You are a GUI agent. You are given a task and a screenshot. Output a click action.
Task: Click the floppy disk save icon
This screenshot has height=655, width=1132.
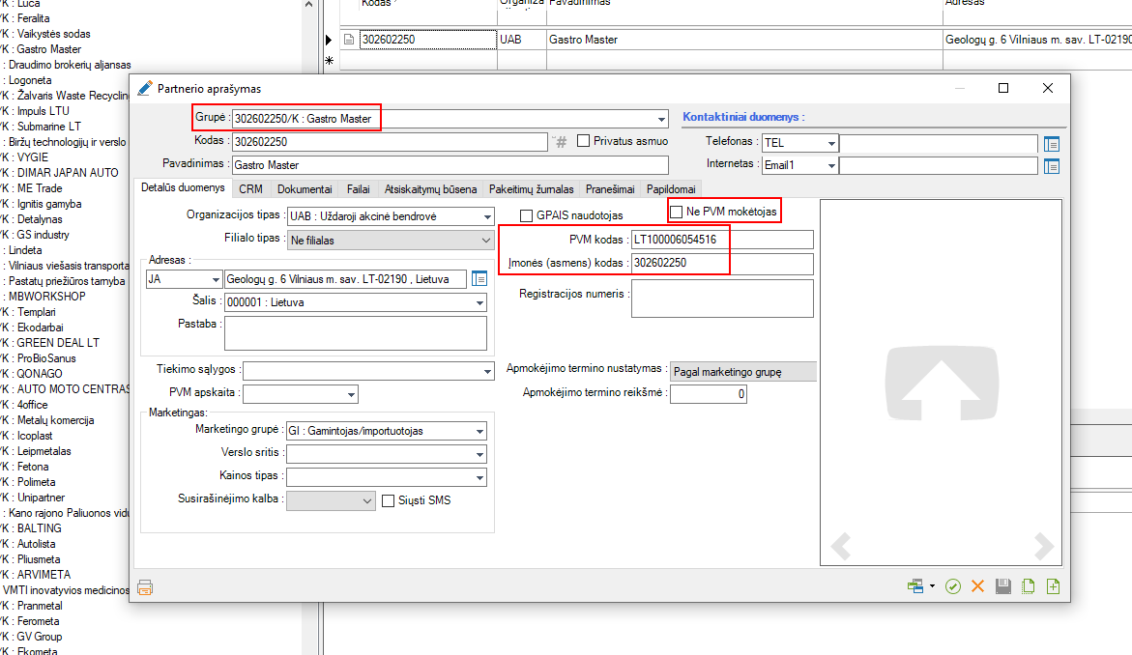click(x=1003, y=586)
